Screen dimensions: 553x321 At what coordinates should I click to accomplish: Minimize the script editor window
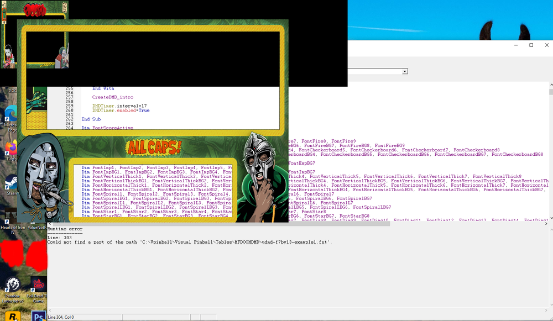(x=516, y=45)
